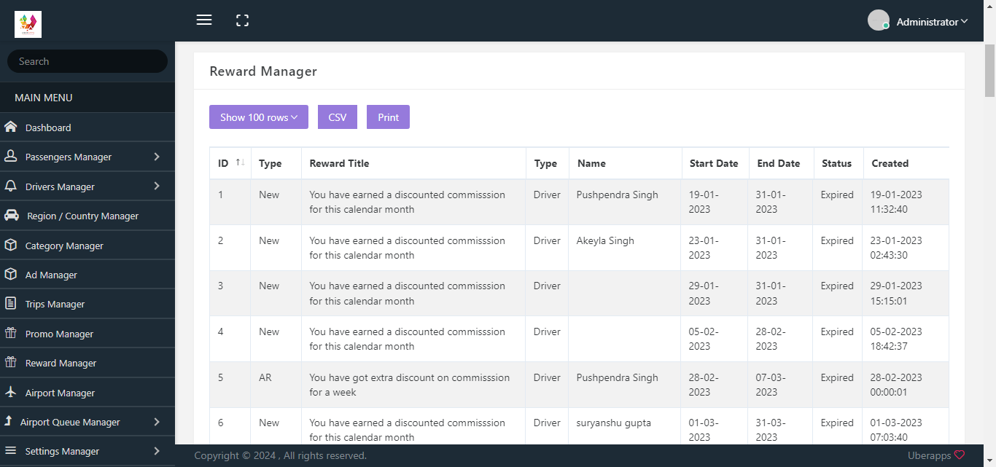Click the Trips Manager list icon
The width and height of the screenshot is (996, 467).
point(11,304)
